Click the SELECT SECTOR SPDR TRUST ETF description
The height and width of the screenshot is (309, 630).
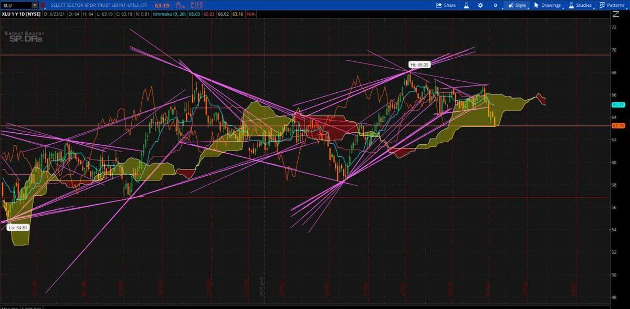pyautogui.click(x=100, y=5)
